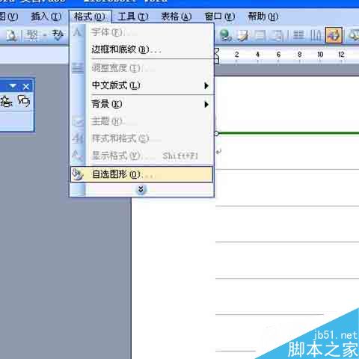The height and width of the screenshot is (359, 359).
Task: Open the 帮助(H) menu
Action: coord(263,16)
